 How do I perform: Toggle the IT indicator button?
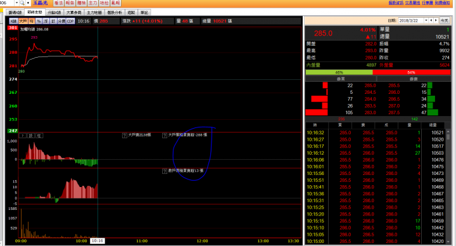coord(53,21)
